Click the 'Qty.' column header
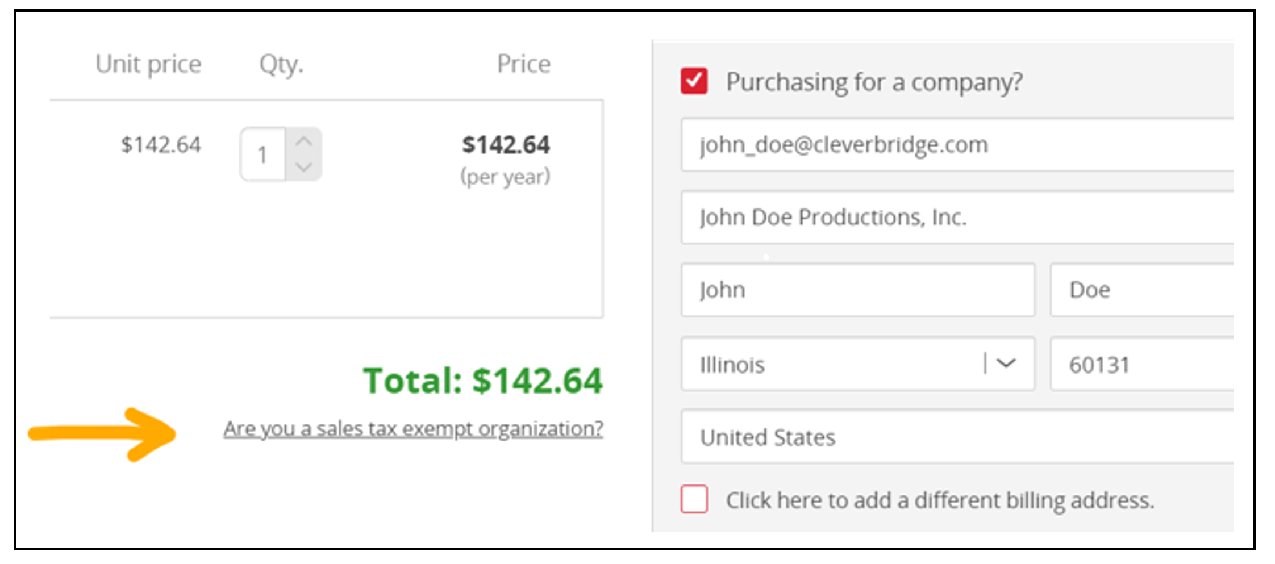This screenshot has height=564, width=1275. coord(281,64)
